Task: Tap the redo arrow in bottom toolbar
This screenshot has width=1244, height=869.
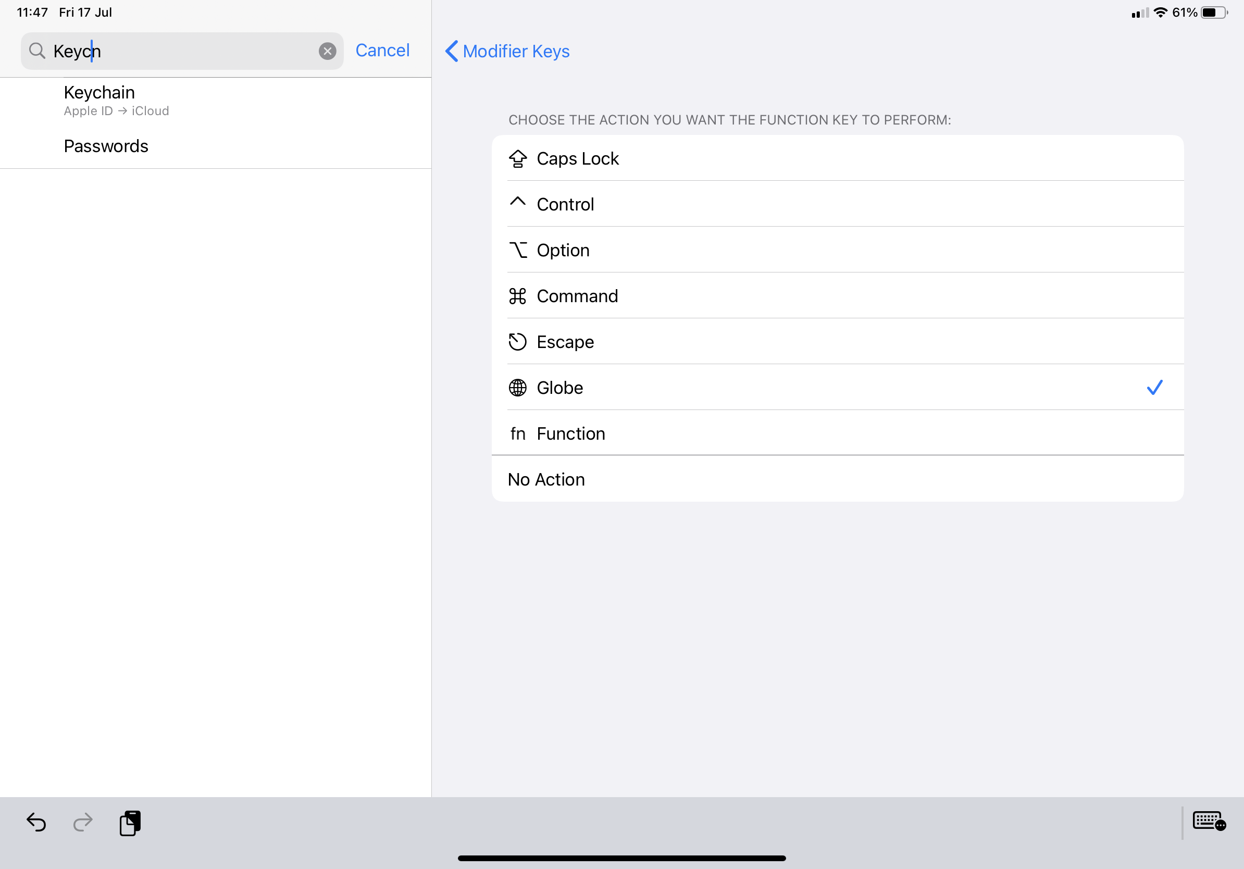Action: pos(83,823)
